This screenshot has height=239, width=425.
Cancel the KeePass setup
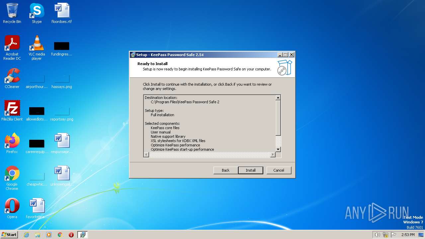click(279, 170)
